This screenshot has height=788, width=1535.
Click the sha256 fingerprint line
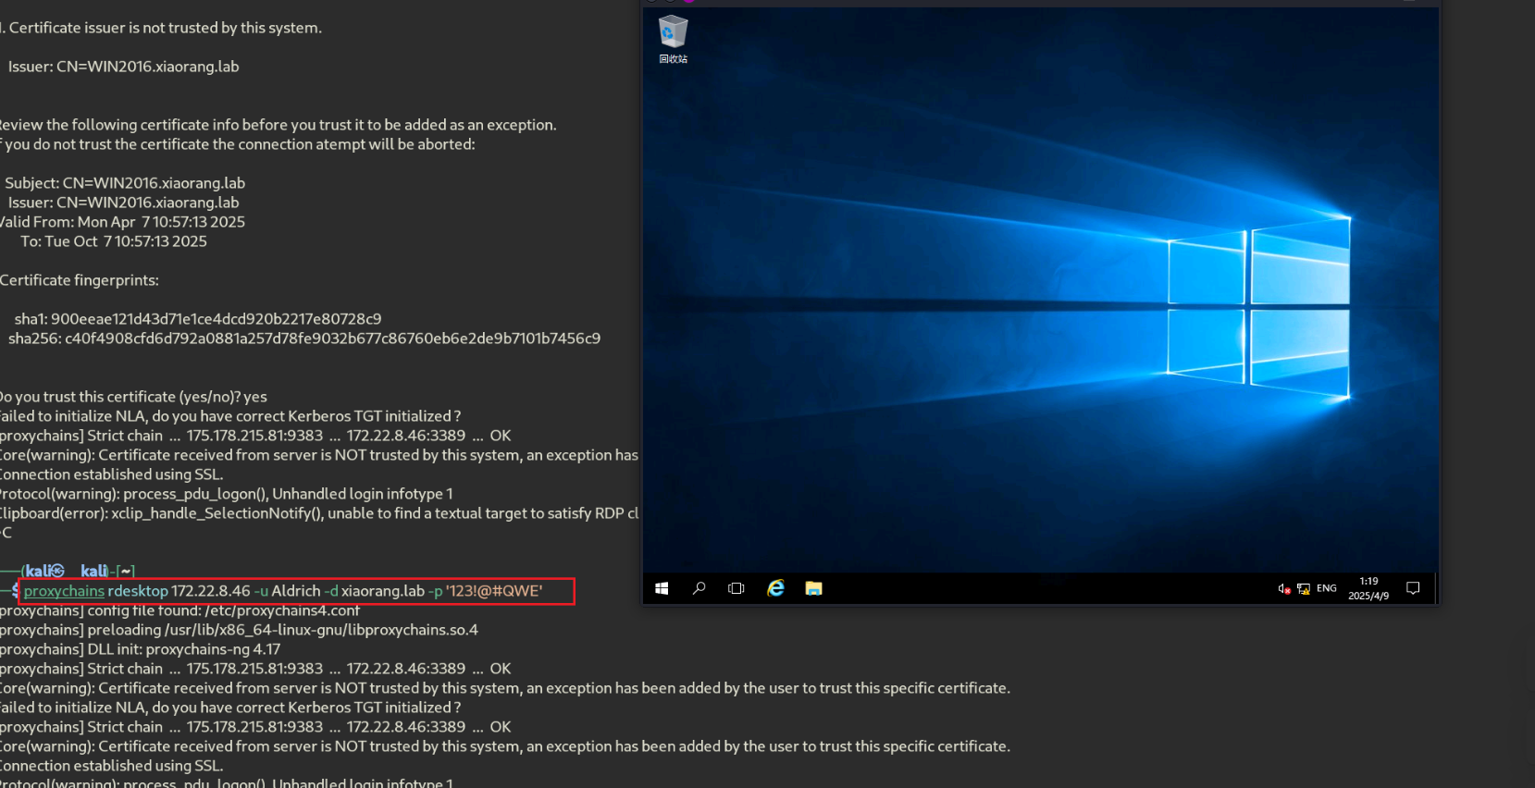click(x=304, y=339)
